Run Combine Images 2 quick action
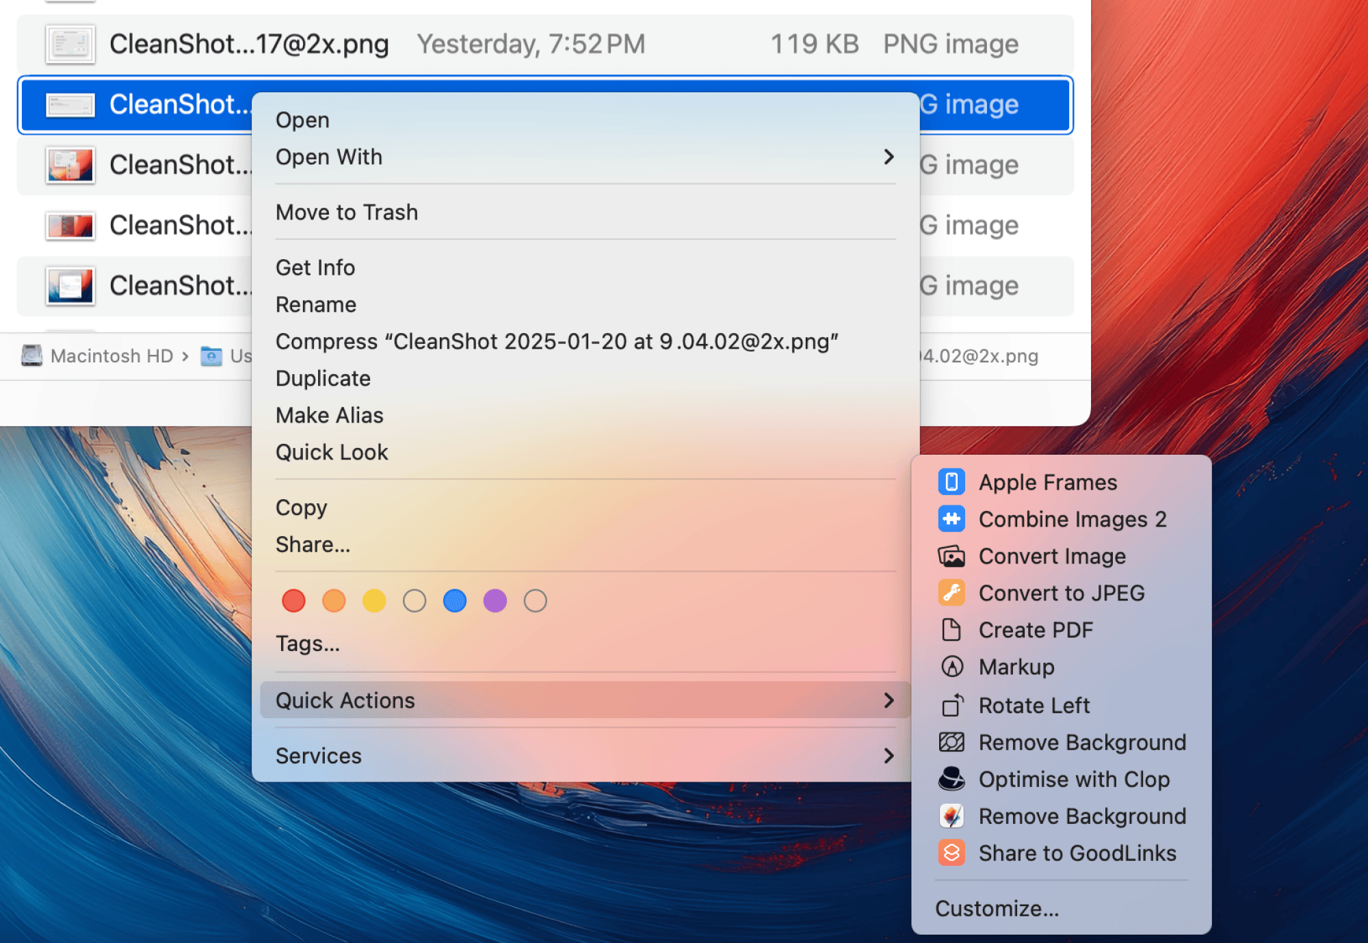1368x943 pixels. [x=1061, y=519]
